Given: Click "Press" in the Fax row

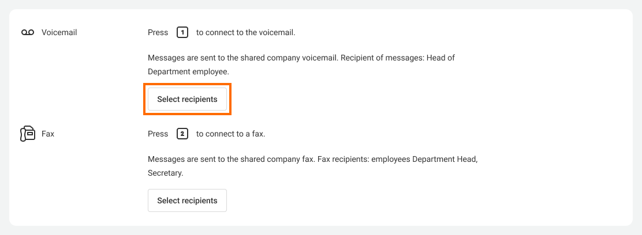Looking at the screenshot, I should click(158, 134).
